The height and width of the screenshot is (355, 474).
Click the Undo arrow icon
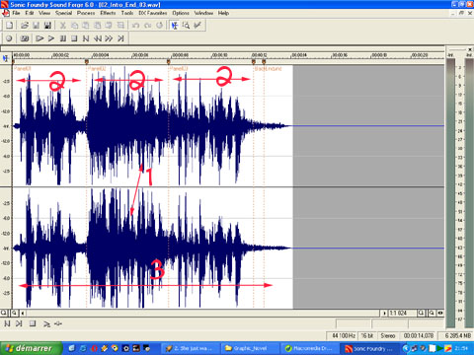(x=135, y=26)
